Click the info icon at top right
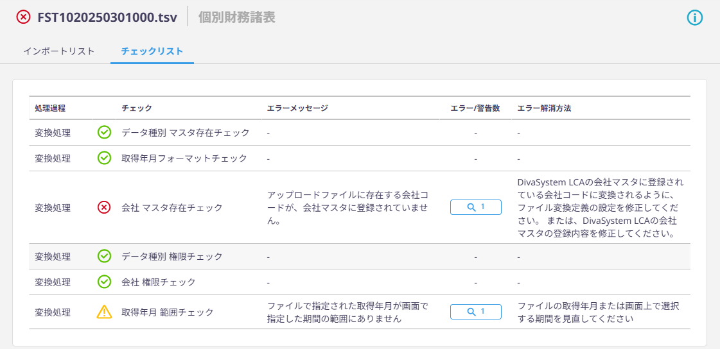The image size is (720, 349). click(x=695, y=18)
